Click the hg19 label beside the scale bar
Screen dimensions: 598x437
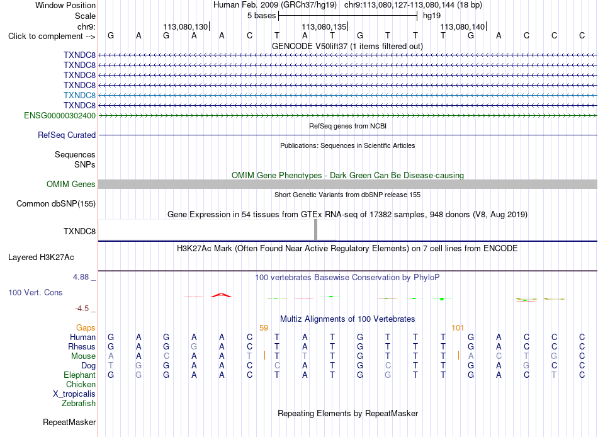tap(432, 16)
